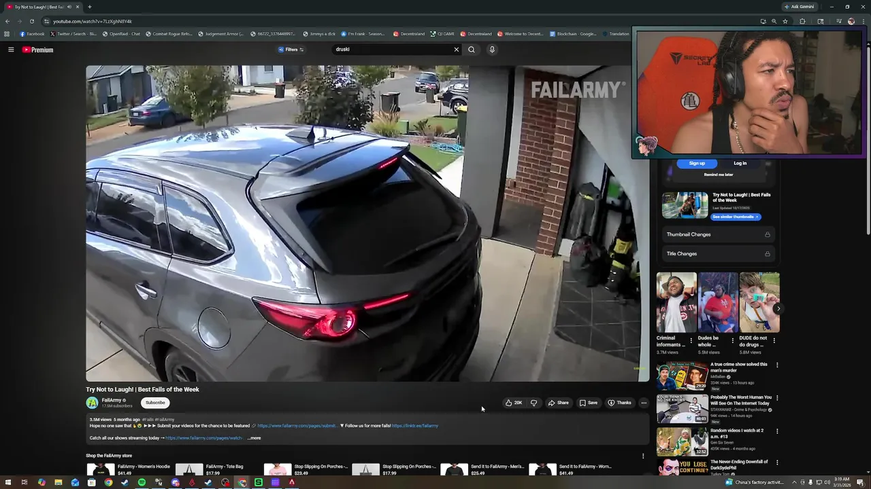The height and width of the screenshot is (489, 871).
Task: Open the Filters dropdown
Action: point(291,50)
